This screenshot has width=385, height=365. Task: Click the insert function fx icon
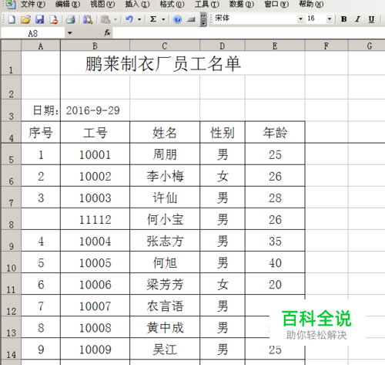[107, 33]
